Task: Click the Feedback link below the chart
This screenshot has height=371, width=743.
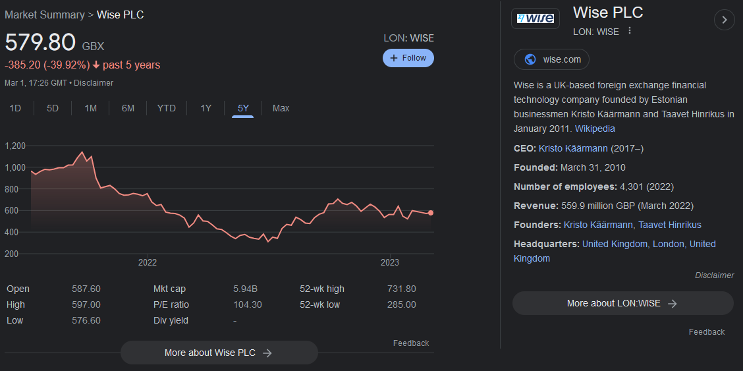Action: (x=411, y=343)
